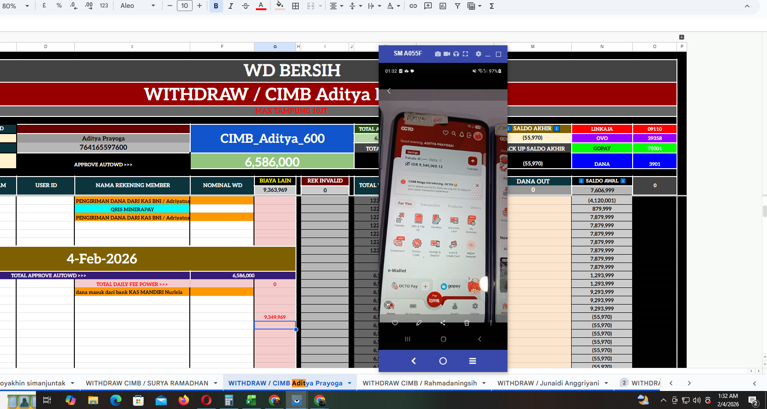Click the CIMB_Aditya_600 blue cell
Viewport: 767px width, 409px height.
coord(272,139)
